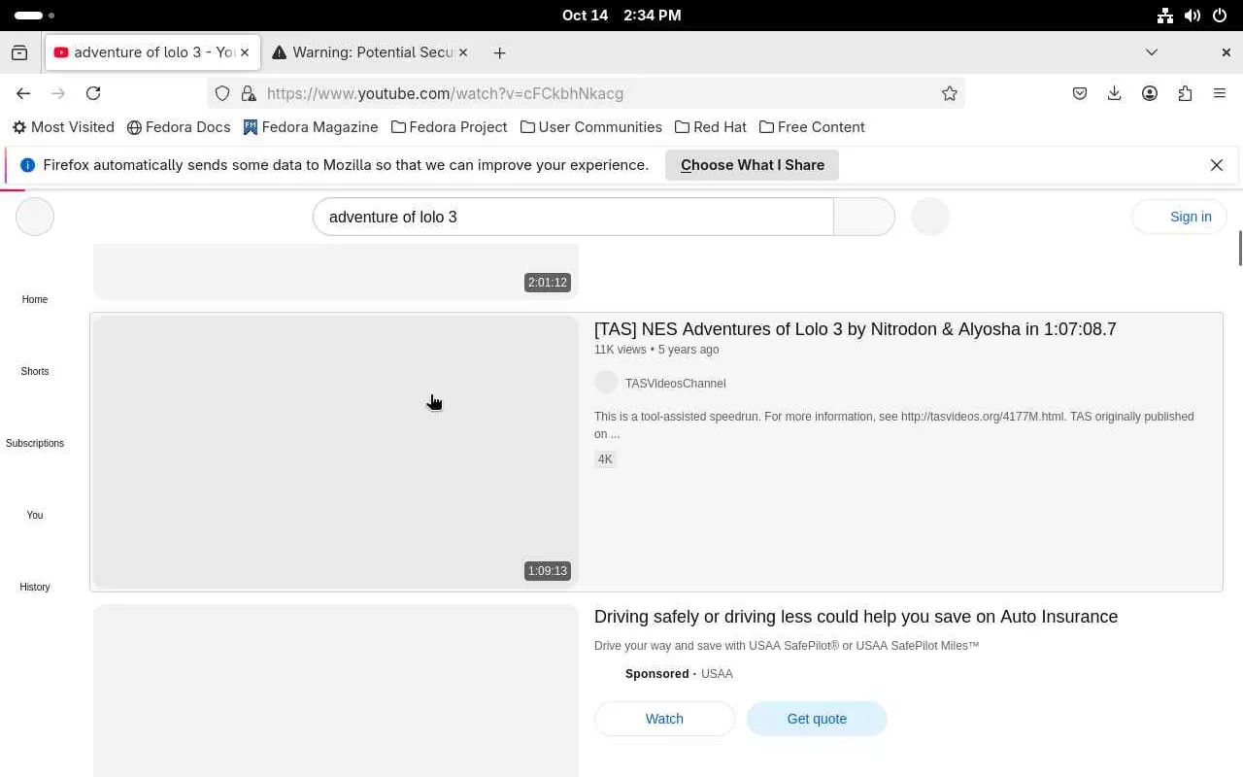The height and width of the screenshot is (777, 1243).
Task: Dismiss the Firefox data notification bar
Action: (x=1217, y=165)
